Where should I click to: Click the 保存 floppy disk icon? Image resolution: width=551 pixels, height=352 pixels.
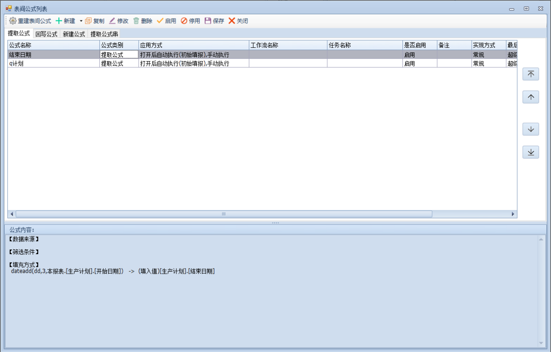click(x=208, y=21)
